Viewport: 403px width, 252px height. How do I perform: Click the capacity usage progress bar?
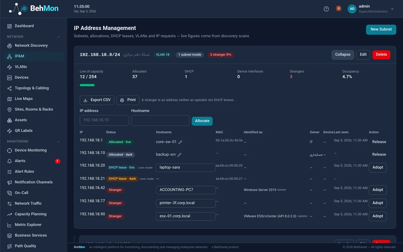pos(87,85)
